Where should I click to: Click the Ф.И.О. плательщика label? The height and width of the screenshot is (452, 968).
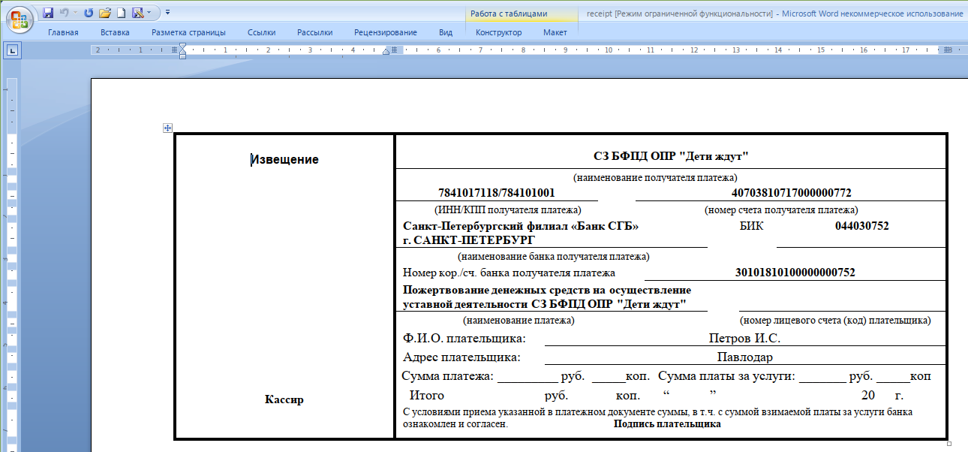tap(464, 339)
